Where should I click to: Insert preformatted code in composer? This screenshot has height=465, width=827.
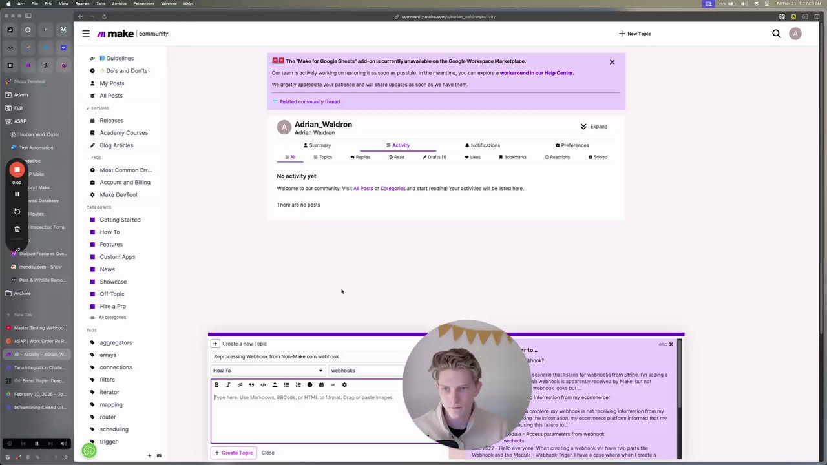[x=263, y=385]
